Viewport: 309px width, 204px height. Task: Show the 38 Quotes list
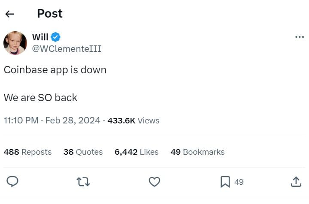click(83, 152)
